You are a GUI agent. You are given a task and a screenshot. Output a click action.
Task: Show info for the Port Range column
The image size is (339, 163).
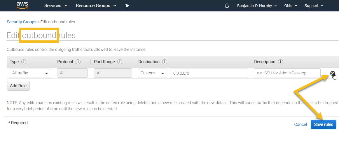pyautogui.click(x=120, y=62)
